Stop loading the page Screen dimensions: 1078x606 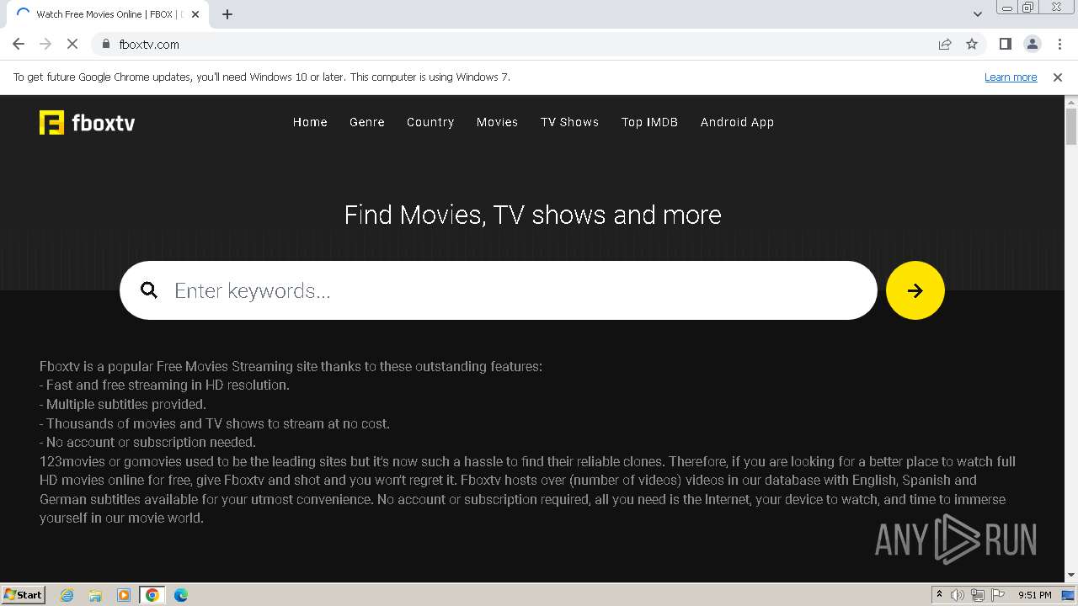click(x=72, y=44)
